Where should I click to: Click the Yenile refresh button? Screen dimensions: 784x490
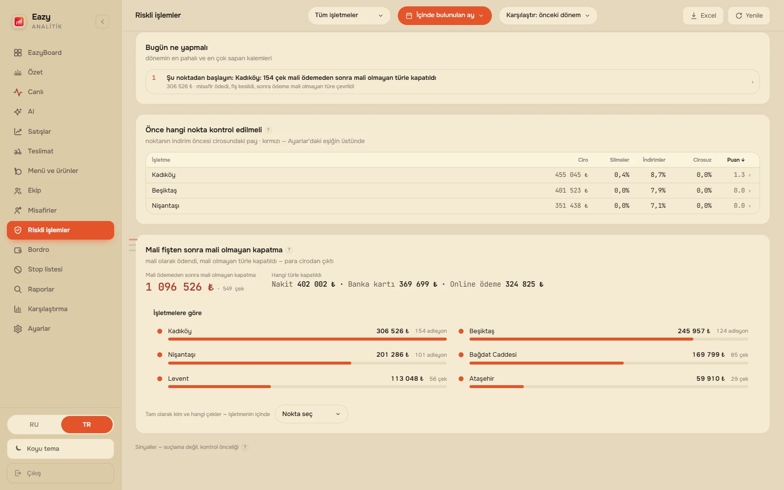[x=749, y=16]
